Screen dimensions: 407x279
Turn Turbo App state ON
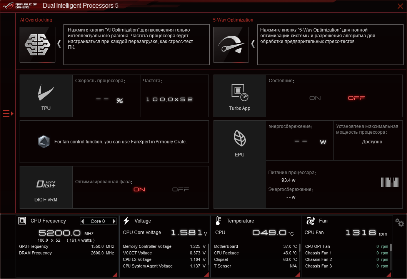pyautogui.click(x=315, y=98)
